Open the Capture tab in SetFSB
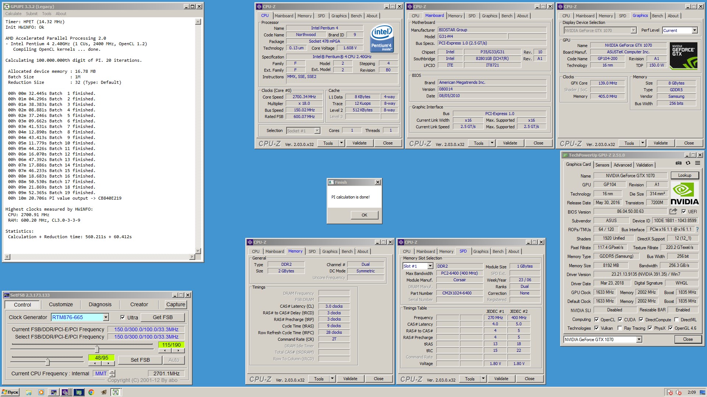The height and width of the screenshot is (397, 707). pyautogui.click(x=176, y=304)
